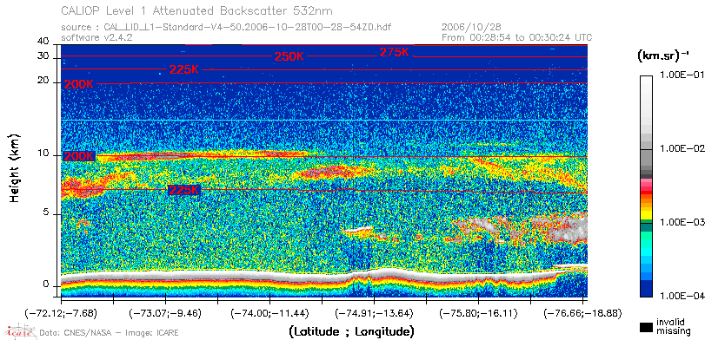Click the '225K' label near 7 km

coord(184,190)
